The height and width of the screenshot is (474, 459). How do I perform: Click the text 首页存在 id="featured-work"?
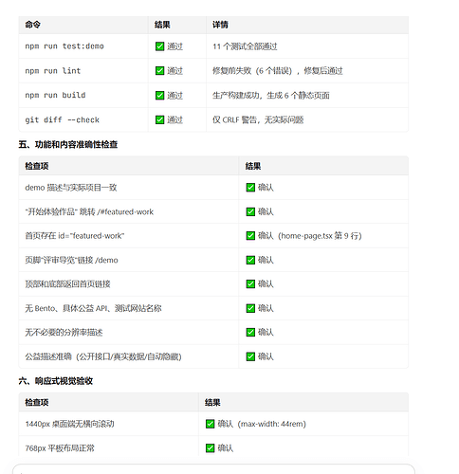75,236
